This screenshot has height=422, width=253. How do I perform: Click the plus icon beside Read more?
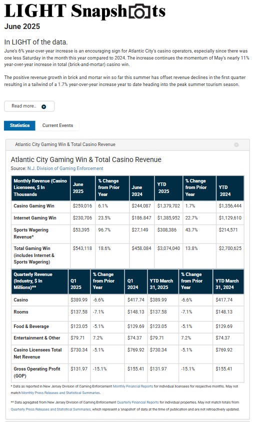point(43,106)
